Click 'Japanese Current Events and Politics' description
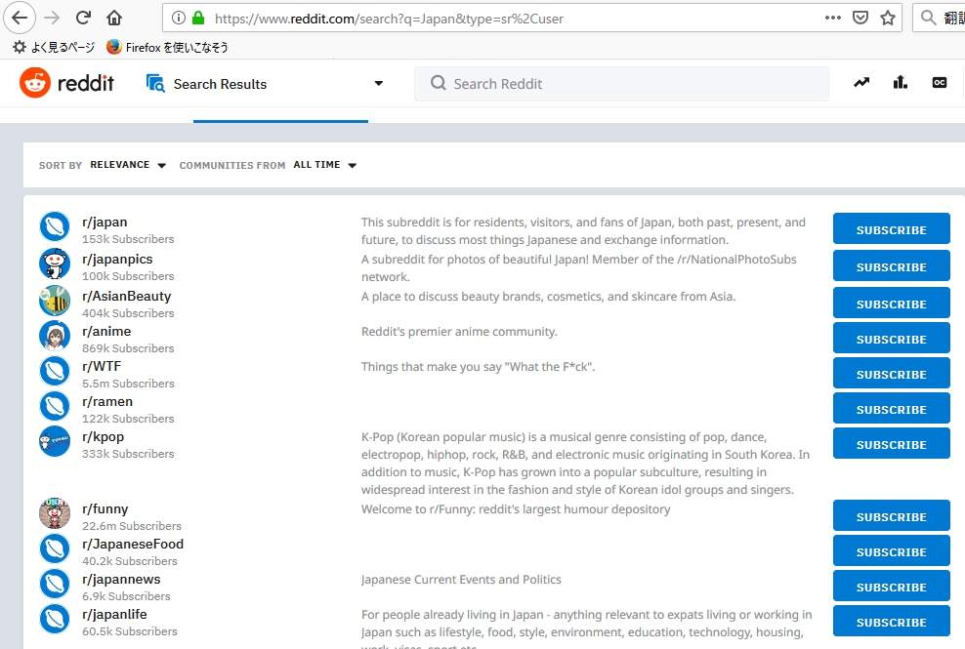 click(461, 580)
